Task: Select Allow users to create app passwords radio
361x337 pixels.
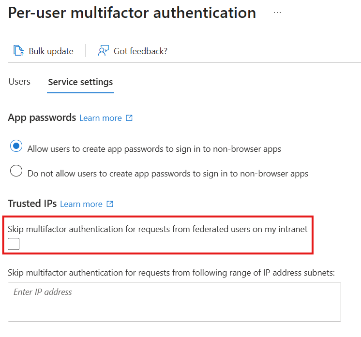Action: click(16, 147)
